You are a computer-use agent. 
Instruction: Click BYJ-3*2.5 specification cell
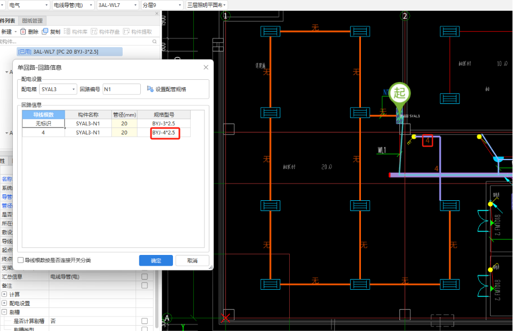click(164, 123)
